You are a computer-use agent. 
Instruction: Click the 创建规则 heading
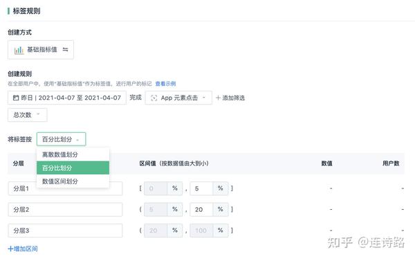coord(19,74)
